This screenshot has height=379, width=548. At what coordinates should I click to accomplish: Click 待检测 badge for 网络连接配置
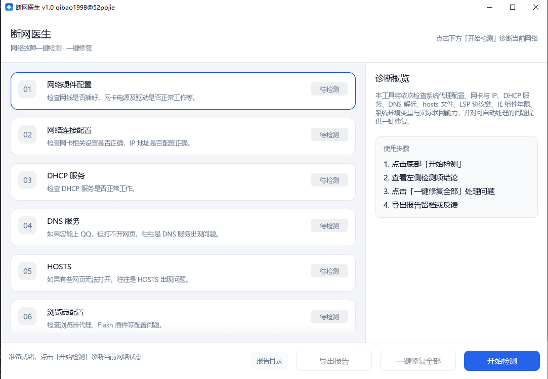point(329,135)
